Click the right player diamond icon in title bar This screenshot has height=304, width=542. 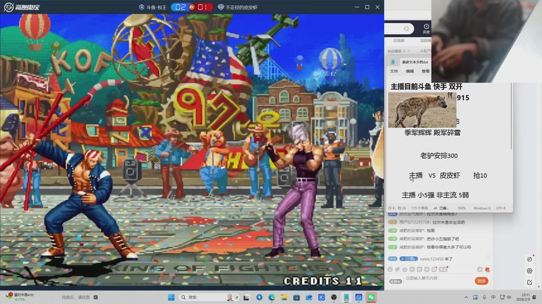point(221,7)
